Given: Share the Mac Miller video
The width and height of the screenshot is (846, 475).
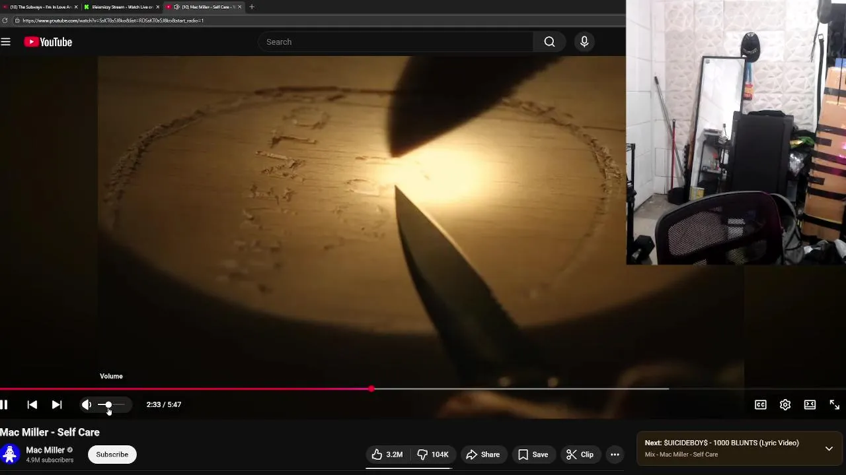Looking at the screenshot, I should point(483,455).
